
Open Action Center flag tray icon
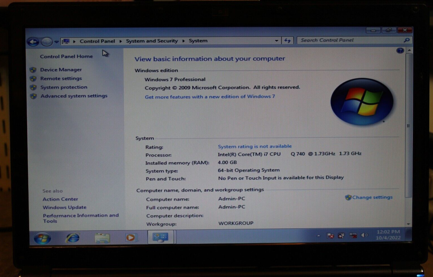[330, 236]
